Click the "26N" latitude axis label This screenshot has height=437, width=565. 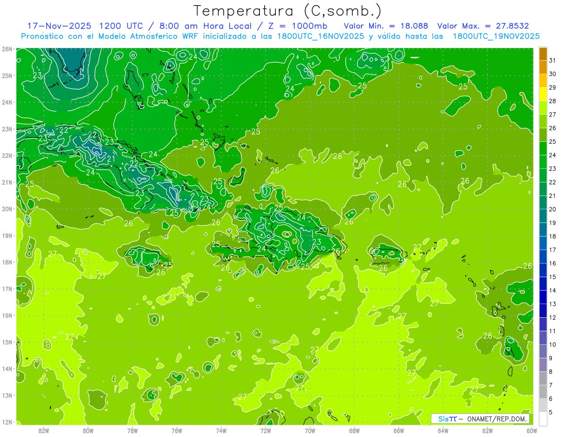7,49
